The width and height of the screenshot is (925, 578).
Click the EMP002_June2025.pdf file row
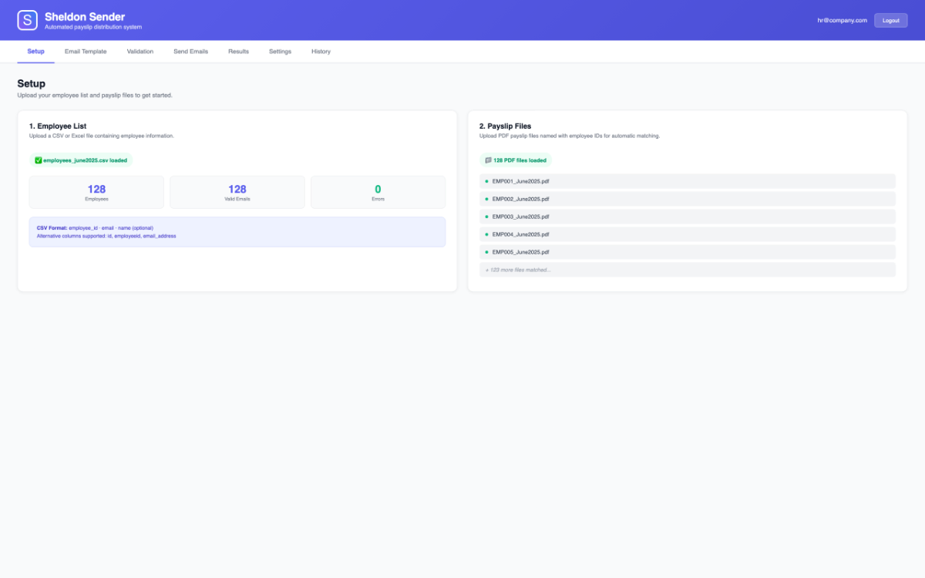coord(688,199)
